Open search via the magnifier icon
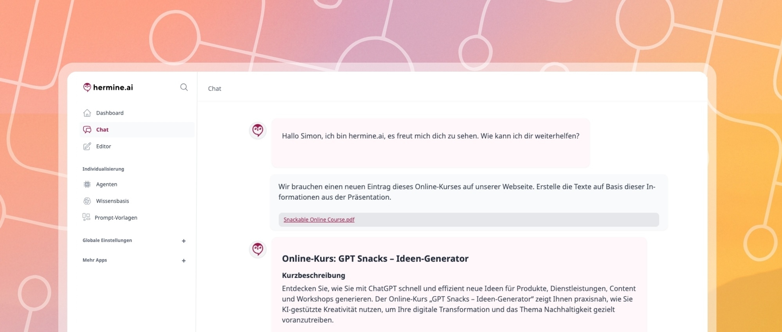This screenshot has height=332, width=782. point(184,87)
